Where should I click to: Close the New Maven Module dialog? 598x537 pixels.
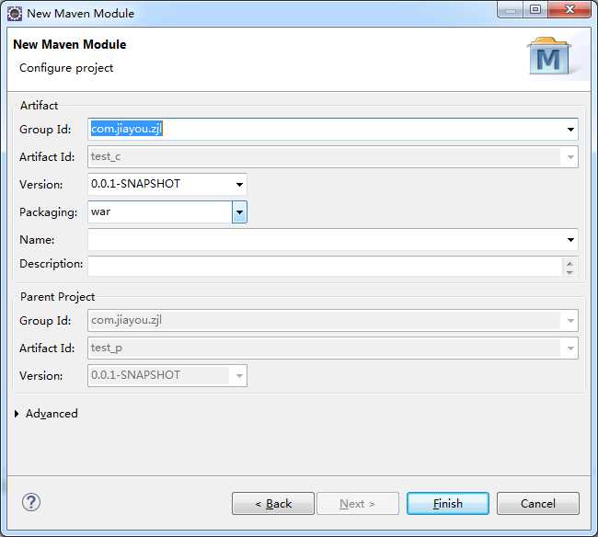(x=569, y=9)
